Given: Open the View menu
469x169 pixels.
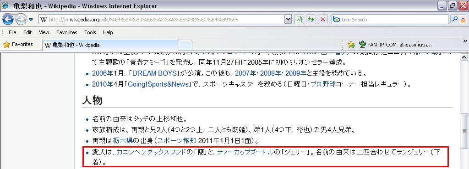Looking at the screenshot, I should (44, 32).
